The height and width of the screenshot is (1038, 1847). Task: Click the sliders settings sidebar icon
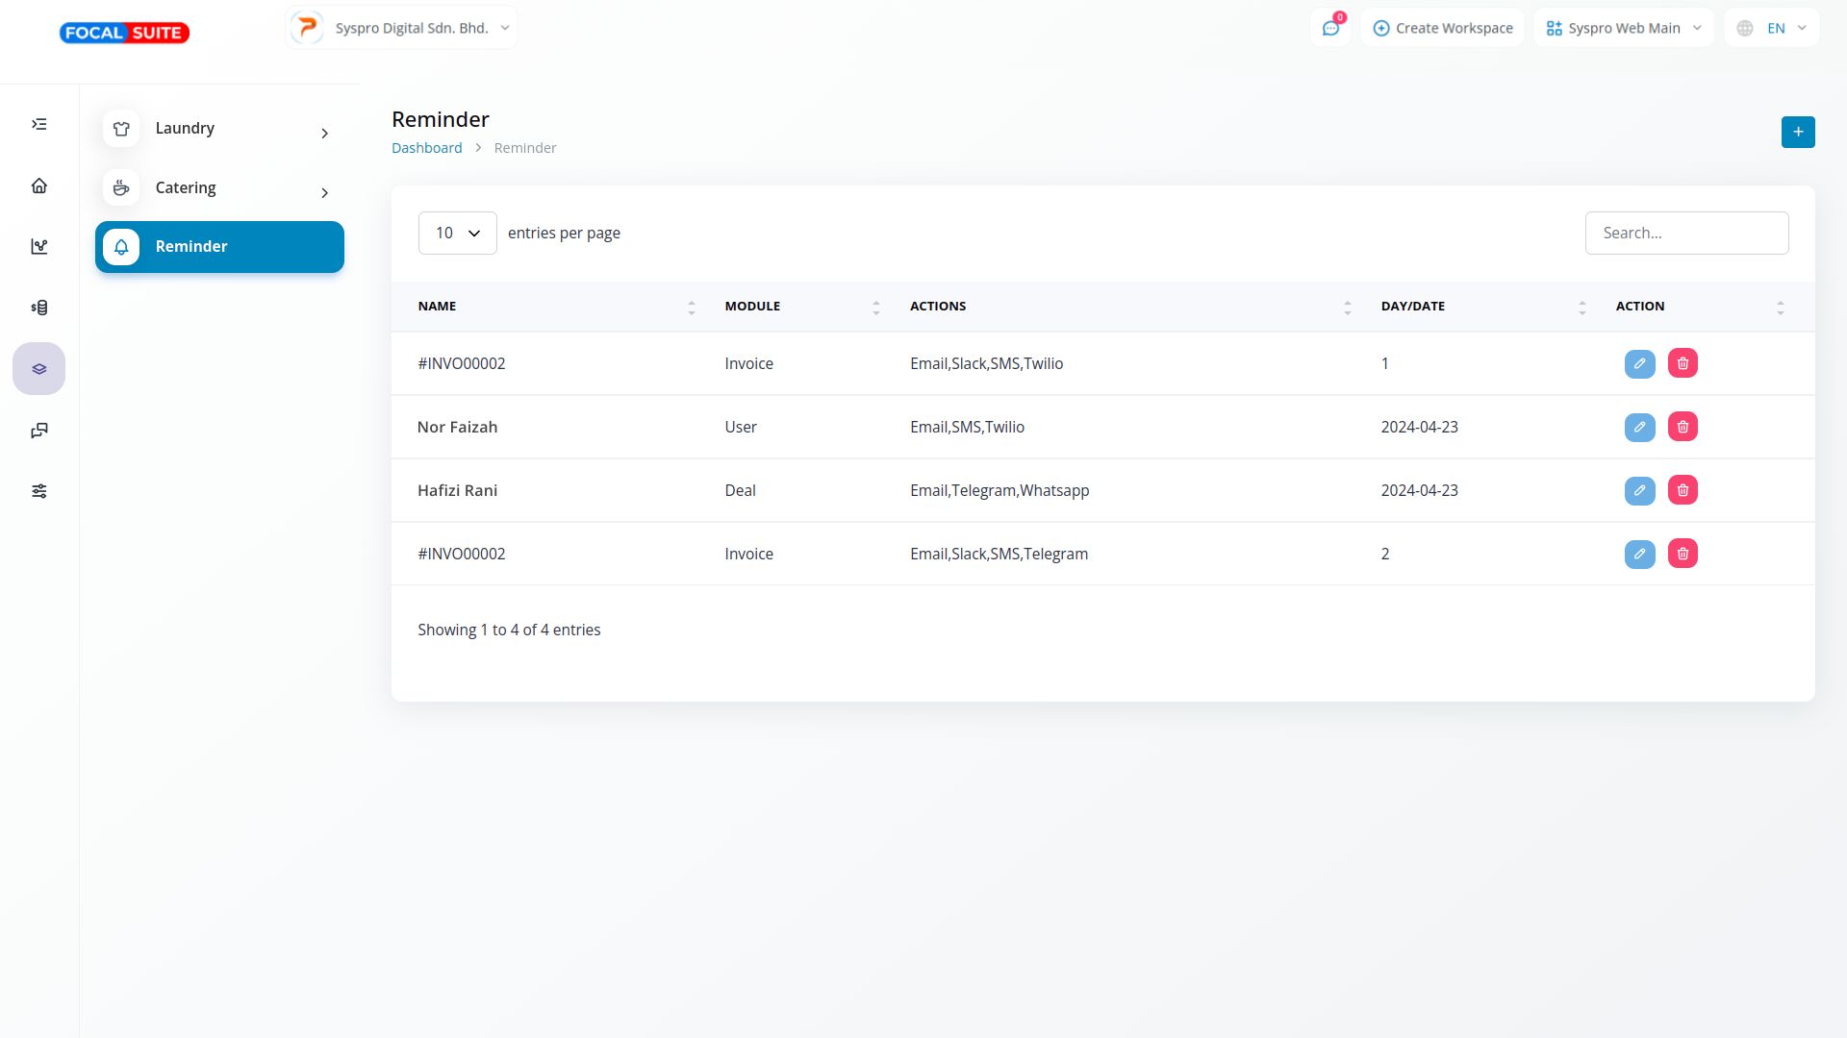39,491
